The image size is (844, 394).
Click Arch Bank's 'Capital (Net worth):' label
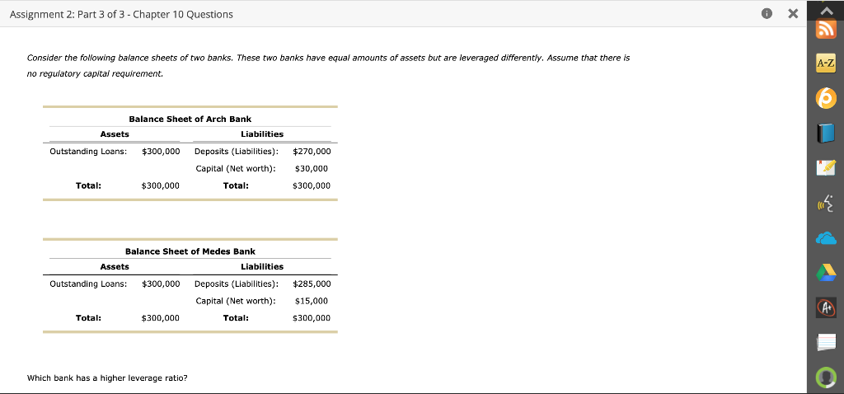[236, 168]
